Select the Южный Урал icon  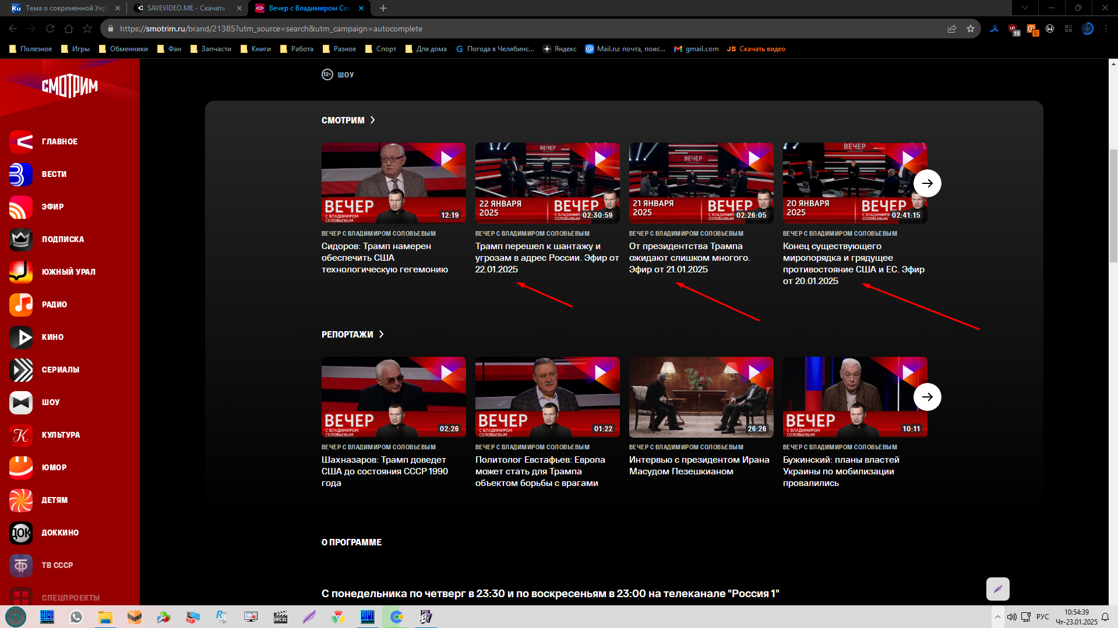tap(21, 272)
